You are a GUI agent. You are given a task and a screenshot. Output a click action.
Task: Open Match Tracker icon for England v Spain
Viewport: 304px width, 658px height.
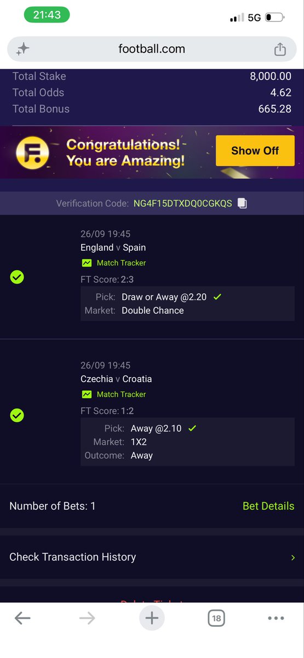click(87, 263)
